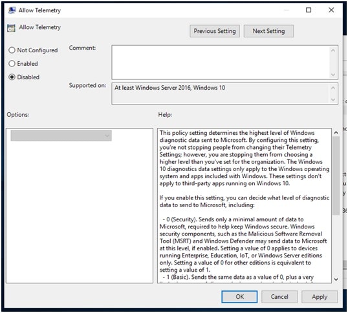Click the '1 (Basic)' line in Help text

tap(238, 277)
